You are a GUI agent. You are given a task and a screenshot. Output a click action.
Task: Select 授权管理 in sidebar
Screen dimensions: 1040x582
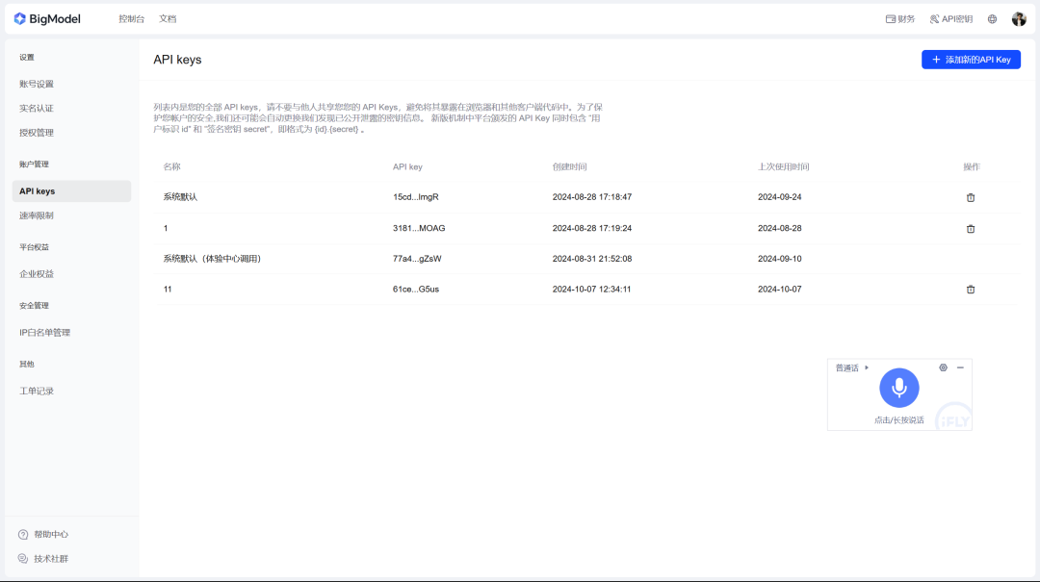[x=37, y=133]
